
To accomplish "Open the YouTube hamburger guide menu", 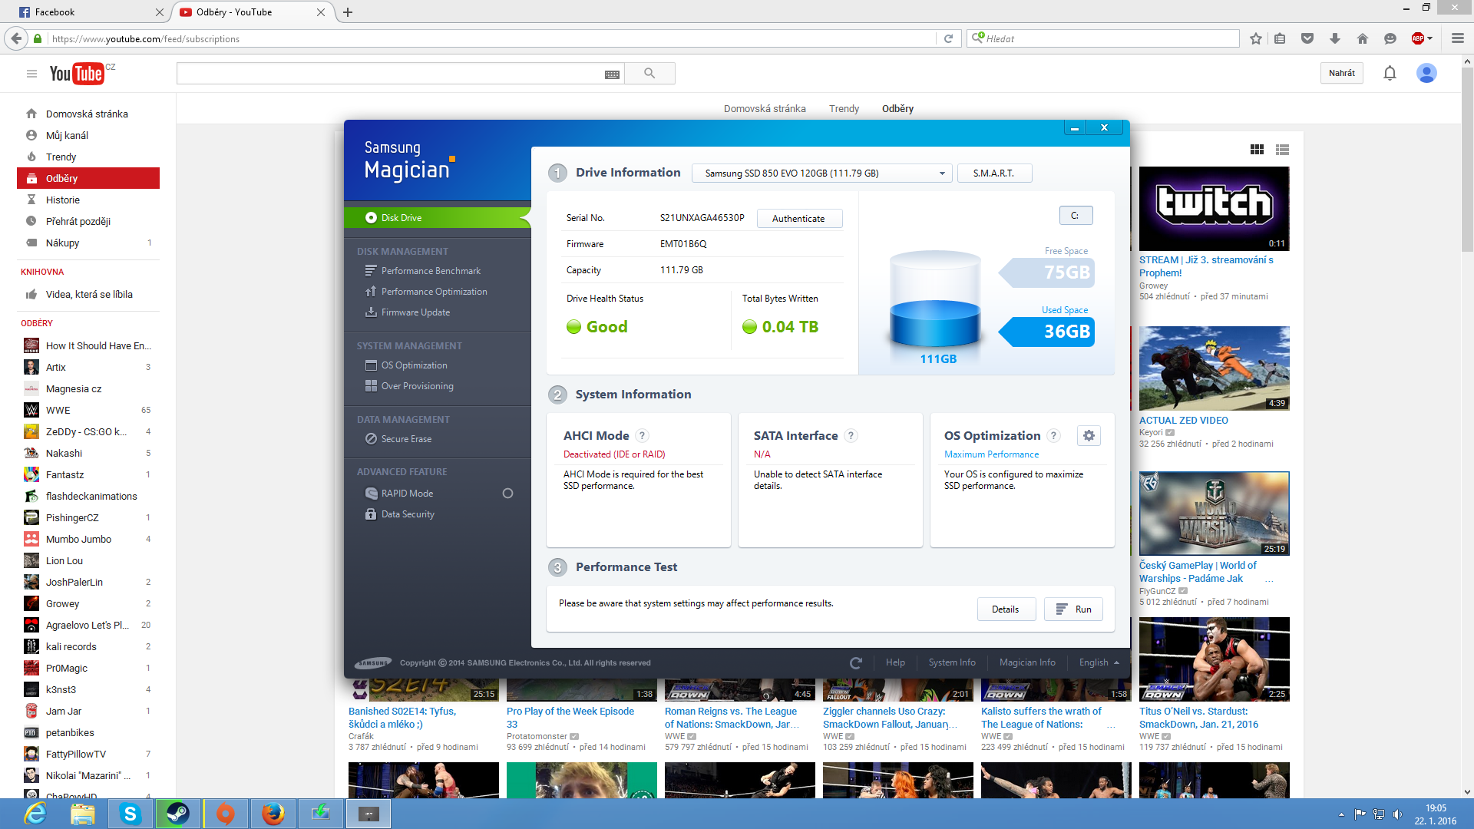I will click(x=31, y=74).
